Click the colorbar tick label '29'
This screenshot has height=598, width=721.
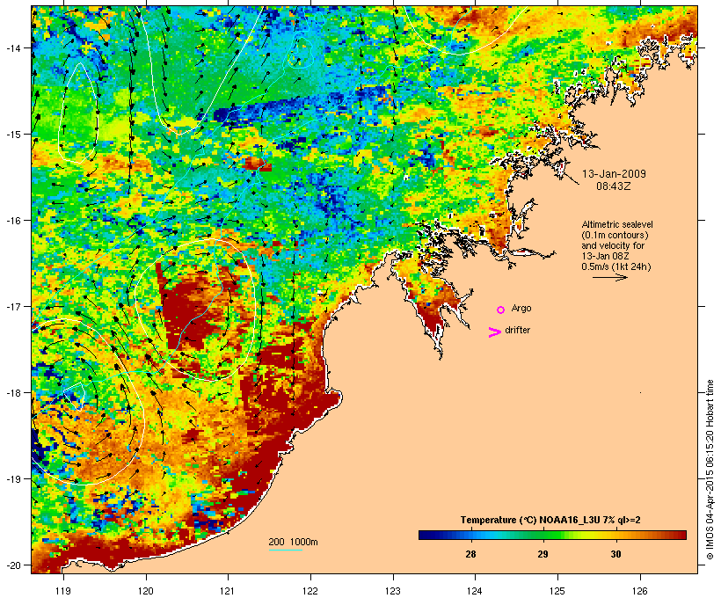[x=543, y=554]
